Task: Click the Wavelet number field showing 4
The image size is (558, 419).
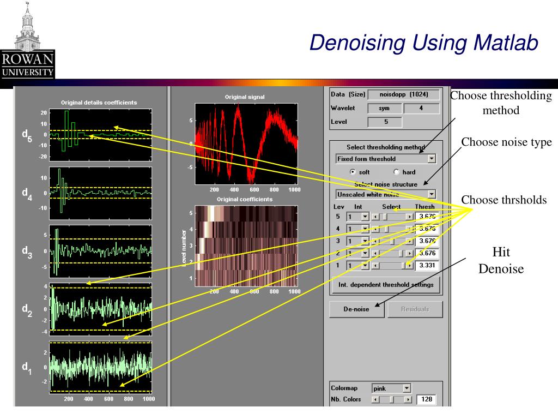Action: click(422, 109)
